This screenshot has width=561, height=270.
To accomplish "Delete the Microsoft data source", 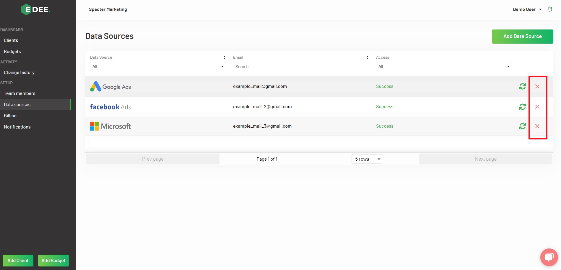I will coord(537,126).
